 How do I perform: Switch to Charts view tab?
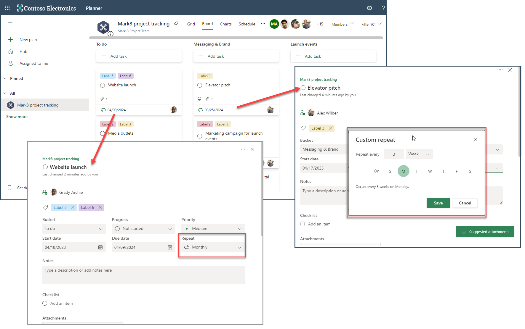[226, 24]
